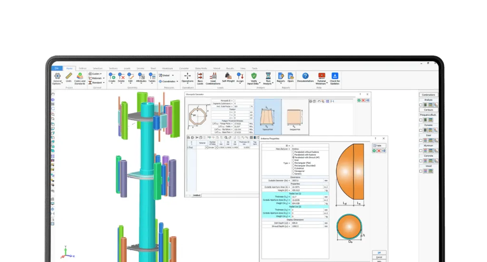
Task: Expand the Materials dropdown
Action: 104,78
